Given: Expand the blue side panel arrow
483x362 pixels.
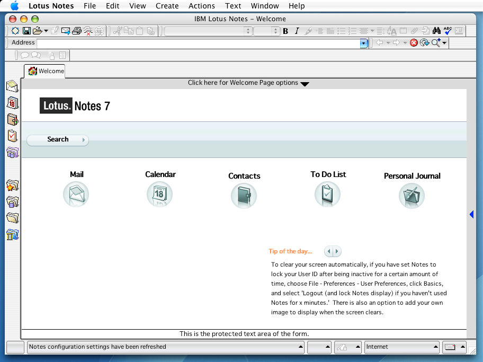Looking at the screenshot, I should coord(471,214).
